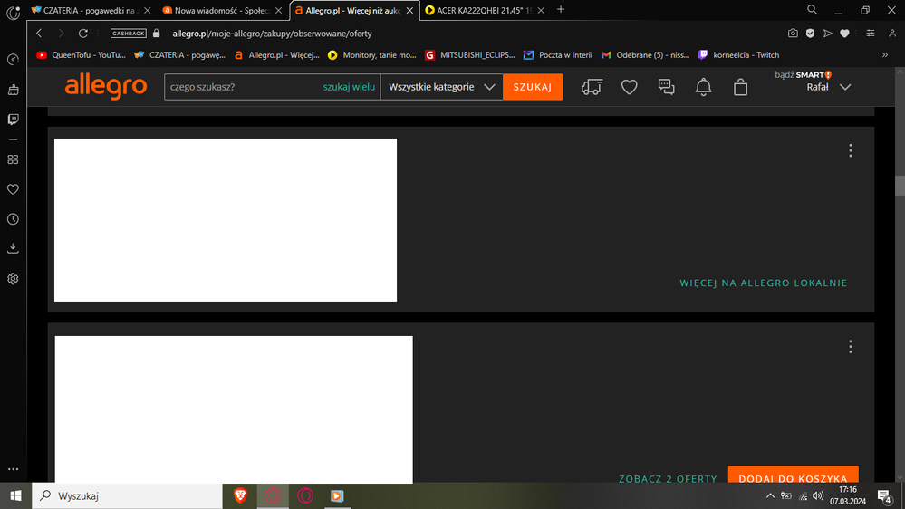This screenshot has height=509, width=905.
Task: Open Odebrane (5) Gmail bookmark
Action: 645,55
